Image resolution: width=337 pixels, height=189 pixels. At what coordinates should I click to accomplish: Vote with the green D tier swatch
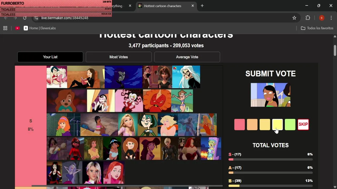tap(290, 124)
